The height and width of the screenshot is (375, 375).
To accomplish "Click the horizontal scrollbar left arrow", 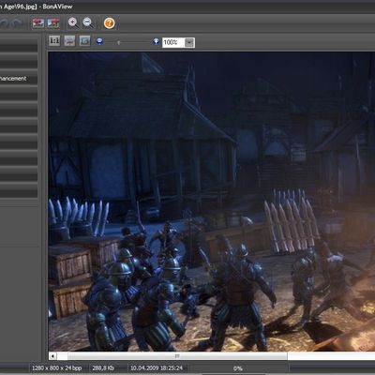I will 52,356.
